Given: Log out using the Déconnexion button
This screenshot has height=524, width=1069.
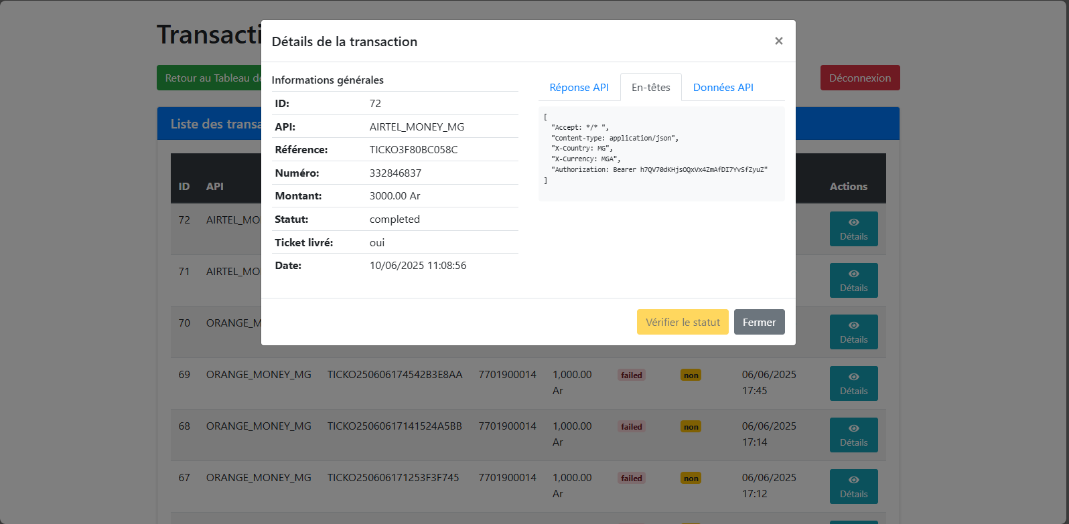Looking at the screenshot, I should click(859, 78).
